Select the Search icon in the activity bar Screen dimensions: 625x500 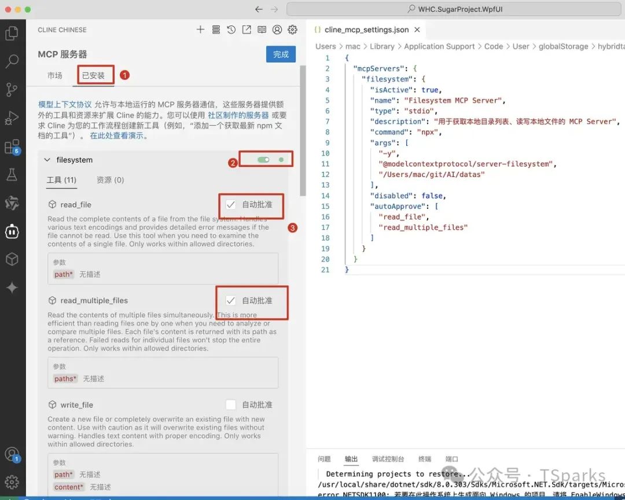(13, 61)
